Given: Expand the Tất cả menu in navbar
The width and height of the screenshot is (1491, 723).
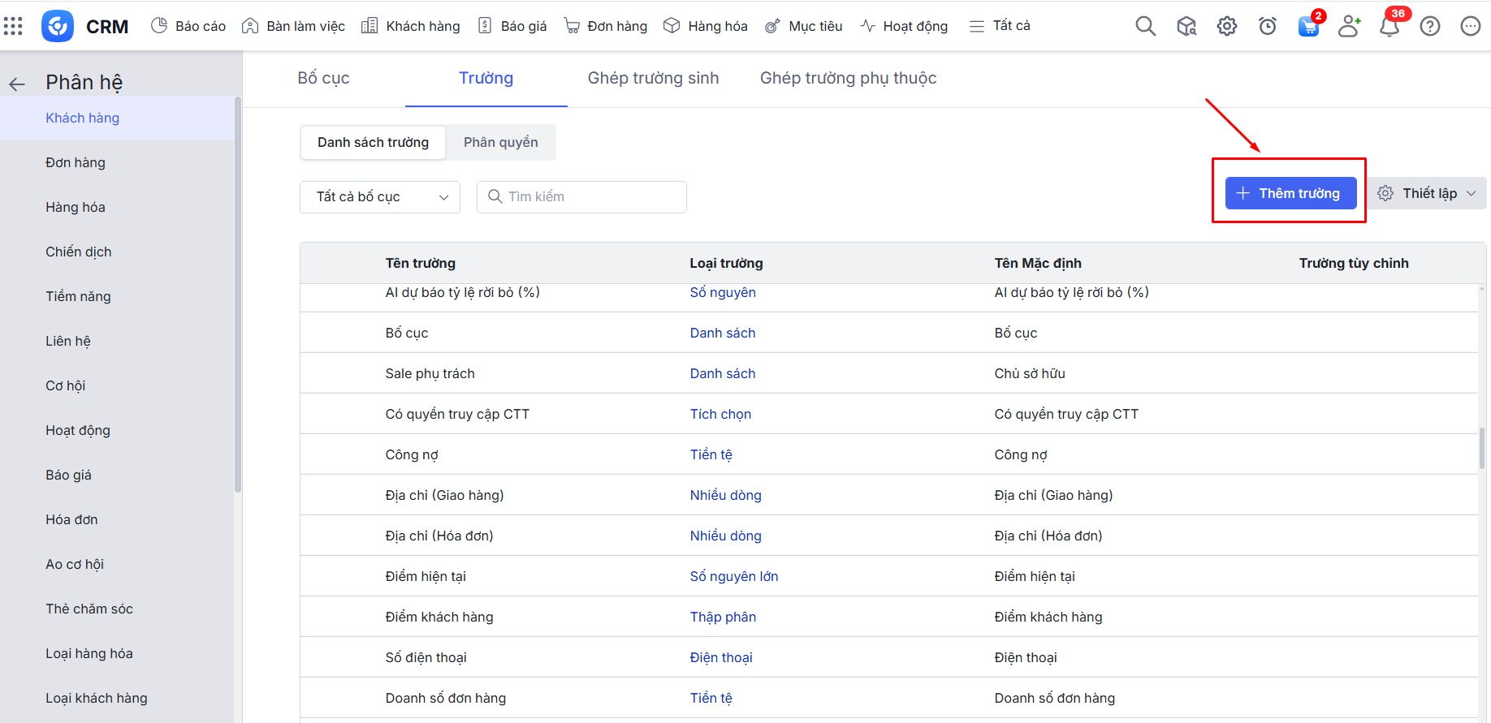Looking at the screenshot, I should [1000, 26].
